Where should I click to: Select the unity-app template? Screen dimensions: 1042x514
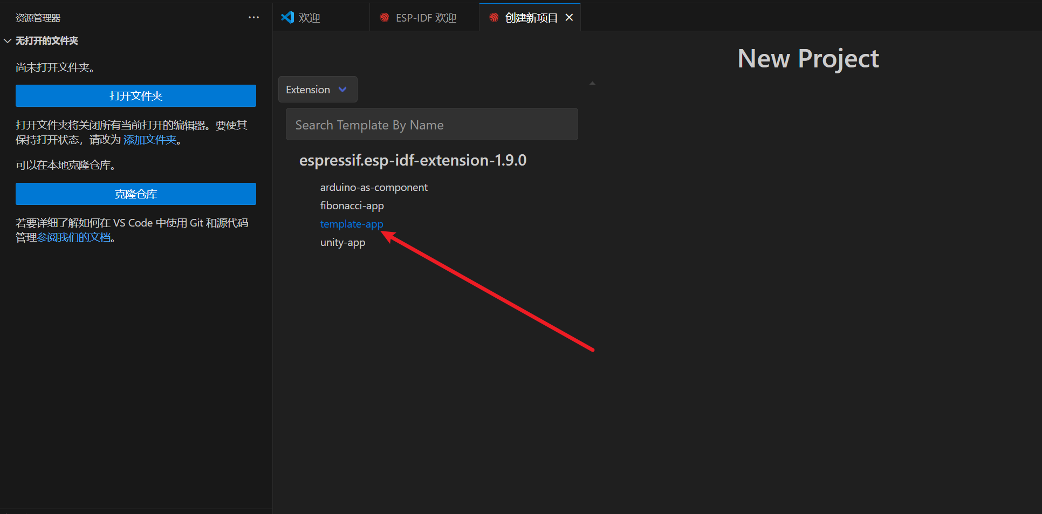(342, 242)
